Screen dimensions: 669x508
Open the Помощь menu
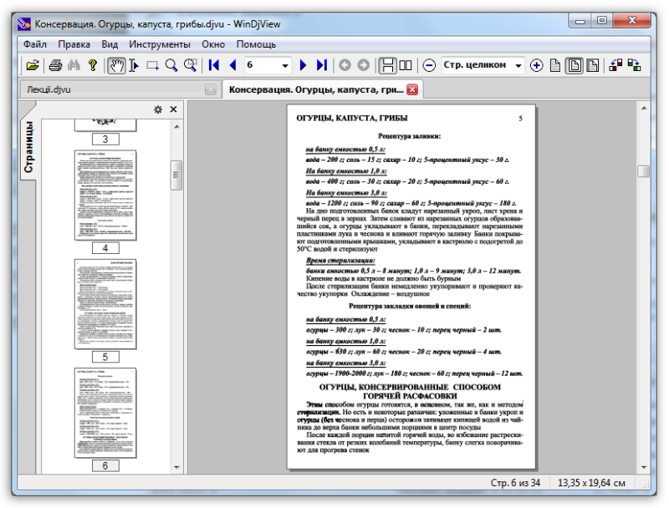(256, 44)
